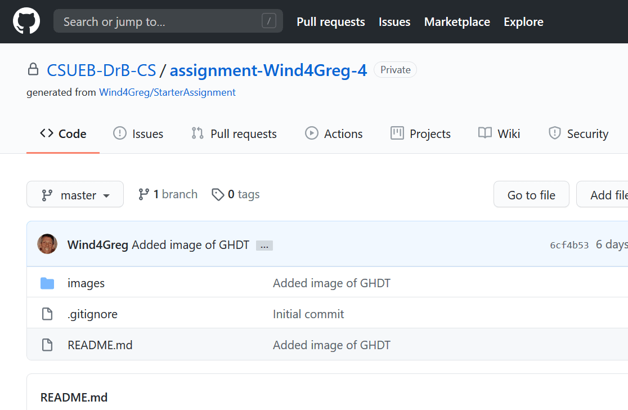Open commit hash 6cf4b53
The width and height of the screenshot is (628, 410).
tap(569, 245)
